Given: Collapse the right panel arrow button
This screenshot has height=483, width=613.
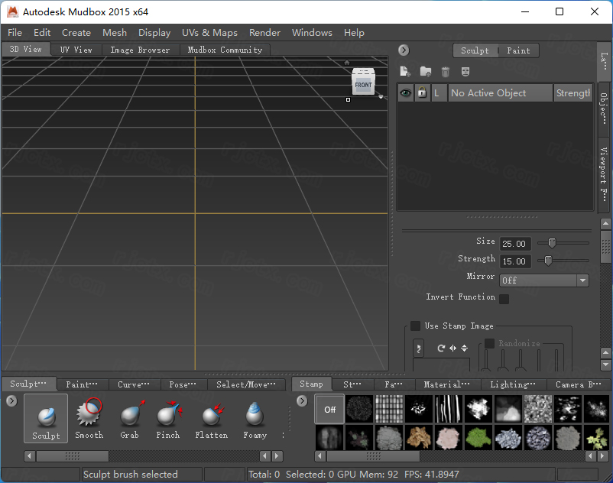Looking at the screenshot, I should (404, 50).
